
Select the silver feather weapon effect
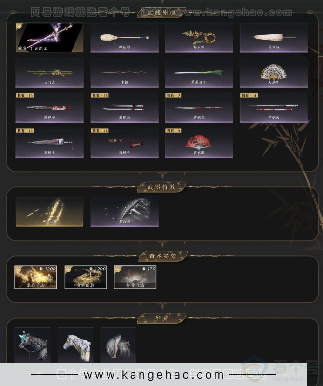(124, 212)
